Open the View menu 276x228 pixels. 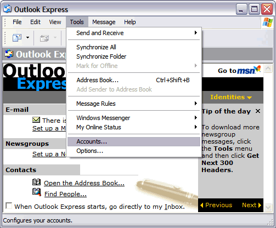(x=55, y=22)
